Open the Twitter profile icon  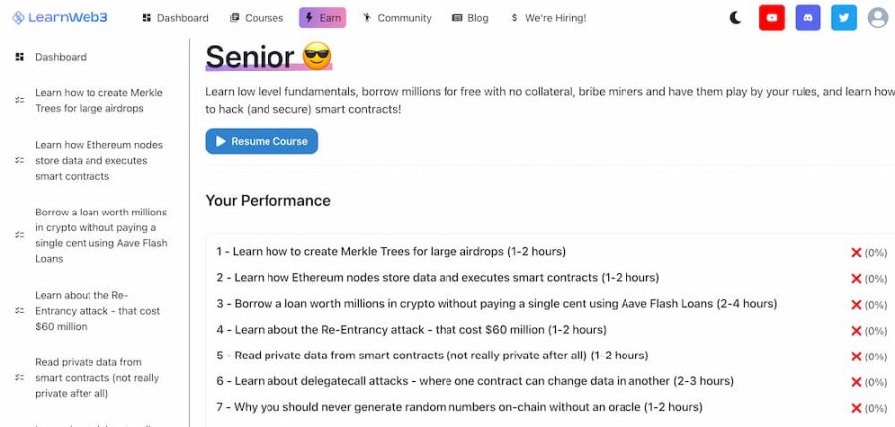point(843,17)
